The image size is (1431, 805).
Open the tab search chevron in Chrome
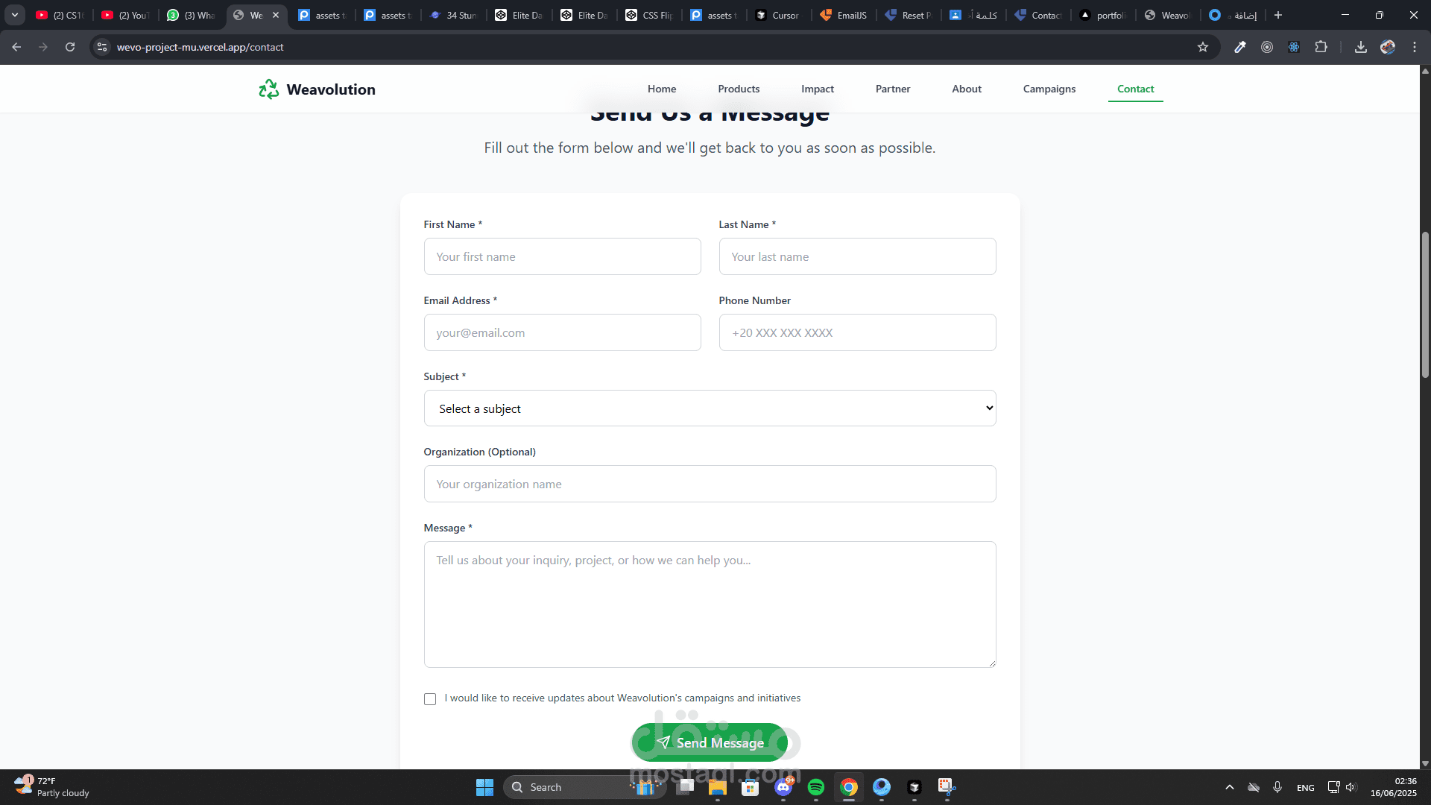coord(14,15)
